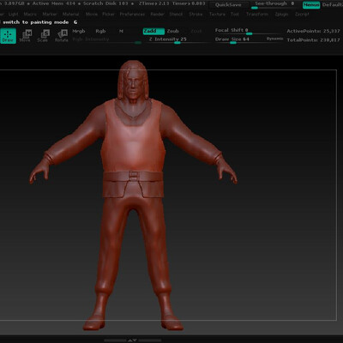Open the Transform menu
Image resolution: width=343 pixels, height=343 pixels.
[257, 14]
